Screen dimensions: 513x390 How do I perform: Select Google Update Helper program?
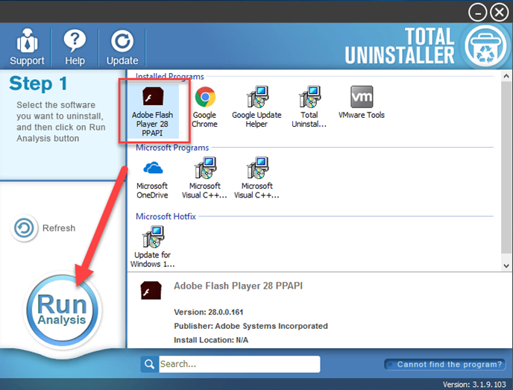pyautogui.click(x=256, y=107)
